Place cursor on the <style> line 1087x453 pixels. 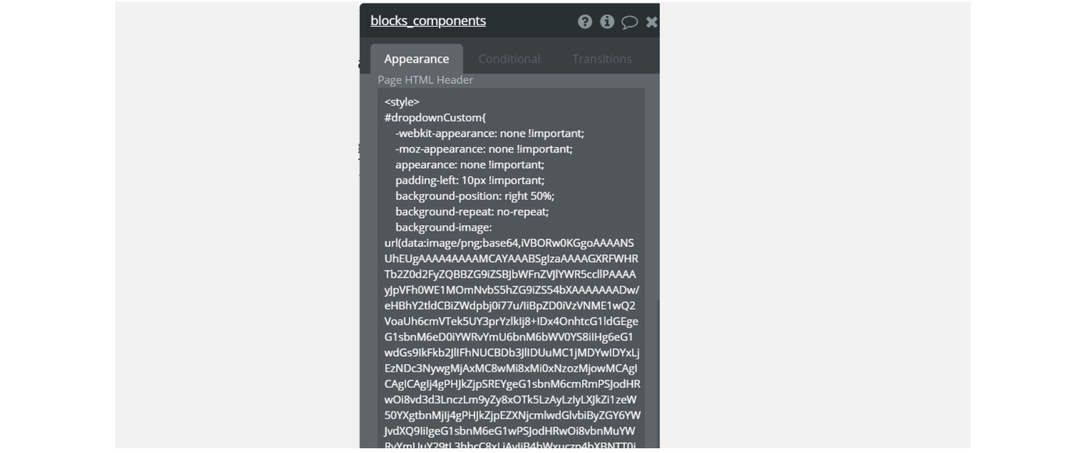click(402, 102)
